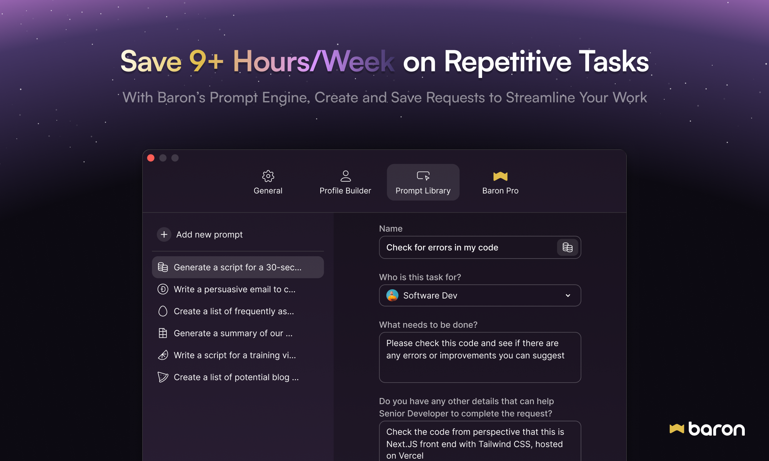The height and width of the screenshot is (461, 769).
Task: Click the icon picker button in Name field
Action: tap(568, 247)
